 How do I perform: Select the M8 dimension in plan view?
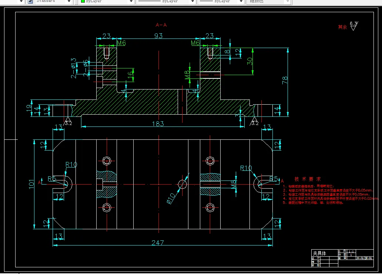click(x=234, y=184)
